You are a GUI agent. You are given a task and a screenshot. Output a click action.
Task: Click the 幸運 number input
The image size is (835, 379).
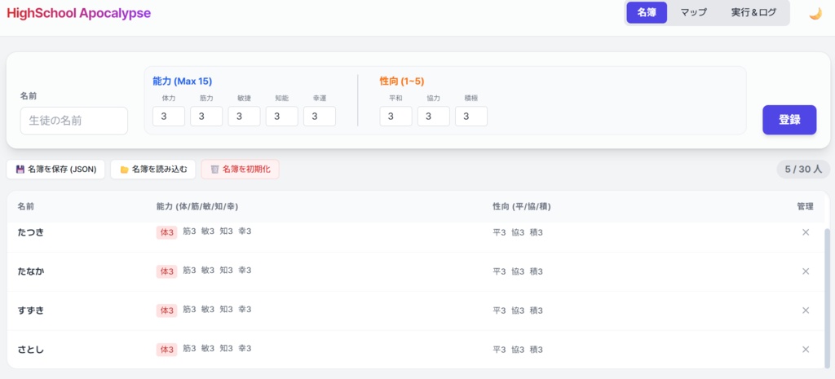tap(320, 117)
